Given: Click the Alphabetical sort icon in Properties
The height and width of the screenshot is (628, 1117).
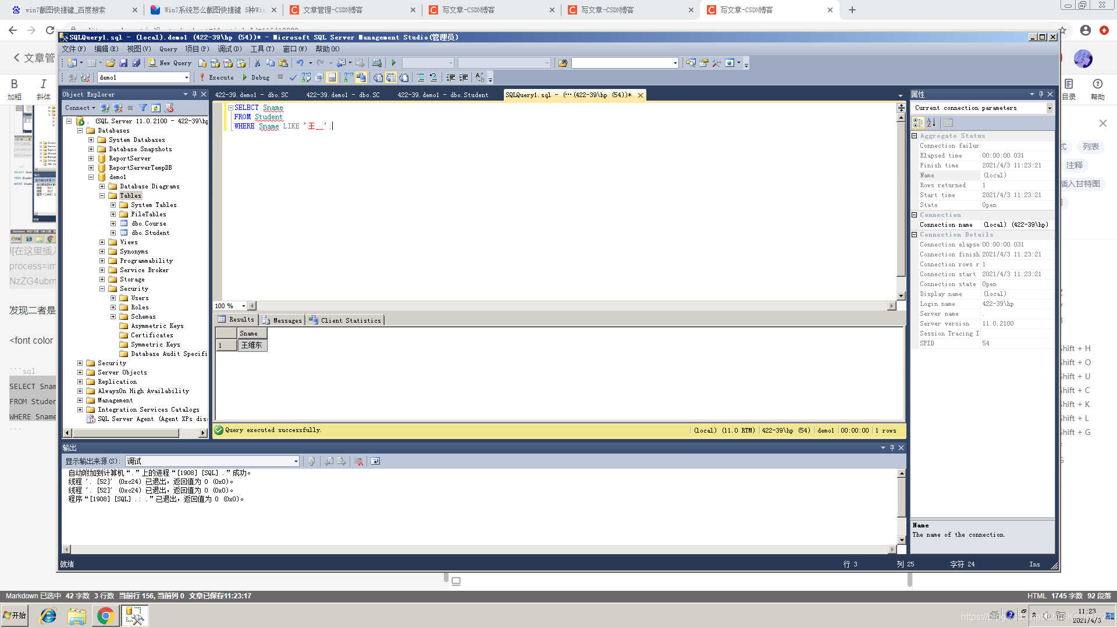Looking at the screenshot, I should [x=931, y=123].
